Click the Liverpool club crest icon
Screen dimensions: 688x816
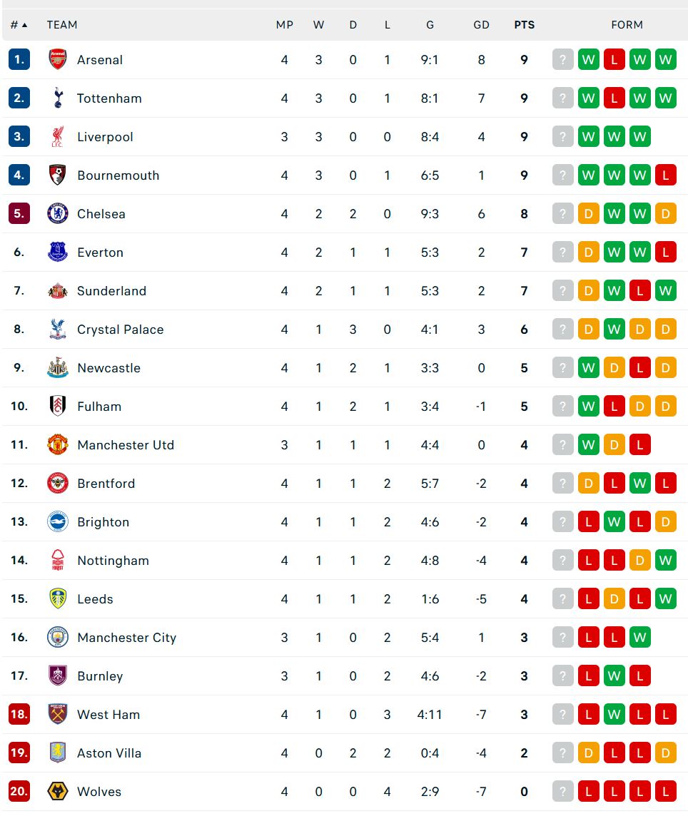point(58,137)
